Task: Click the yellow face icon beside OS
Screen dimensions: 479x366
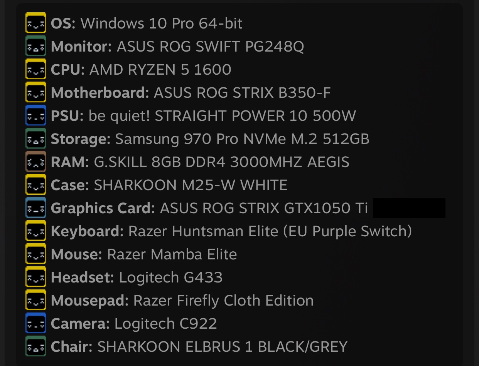Action: tap(36, 23)
